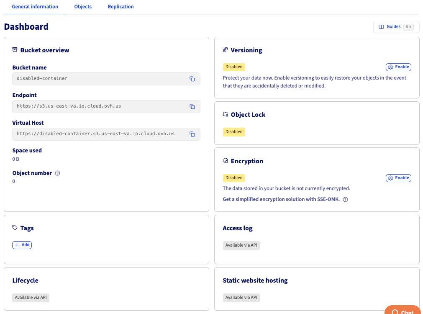Click the ⌘K shortcut badge
Screen dimensions: 423x314
tap(408, 27)
